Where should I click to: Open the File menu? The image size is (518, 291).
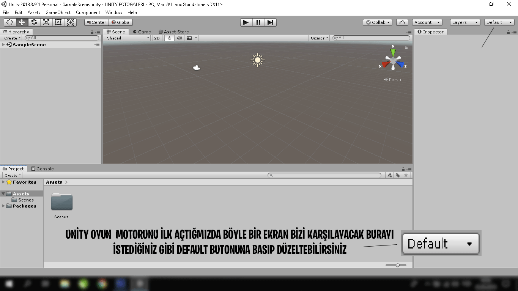click(6, 13)
